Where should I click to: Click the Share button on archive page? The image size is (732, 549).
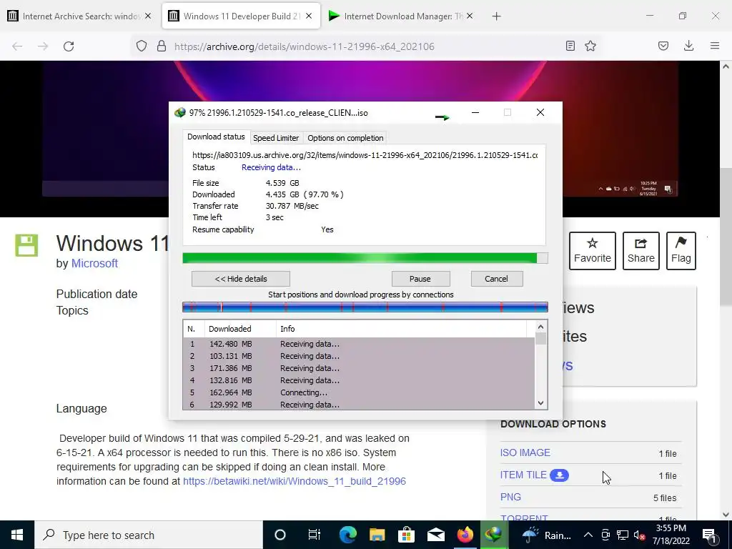[641, 251]
